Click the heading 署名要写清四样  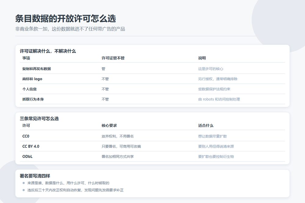coord(35,176)
